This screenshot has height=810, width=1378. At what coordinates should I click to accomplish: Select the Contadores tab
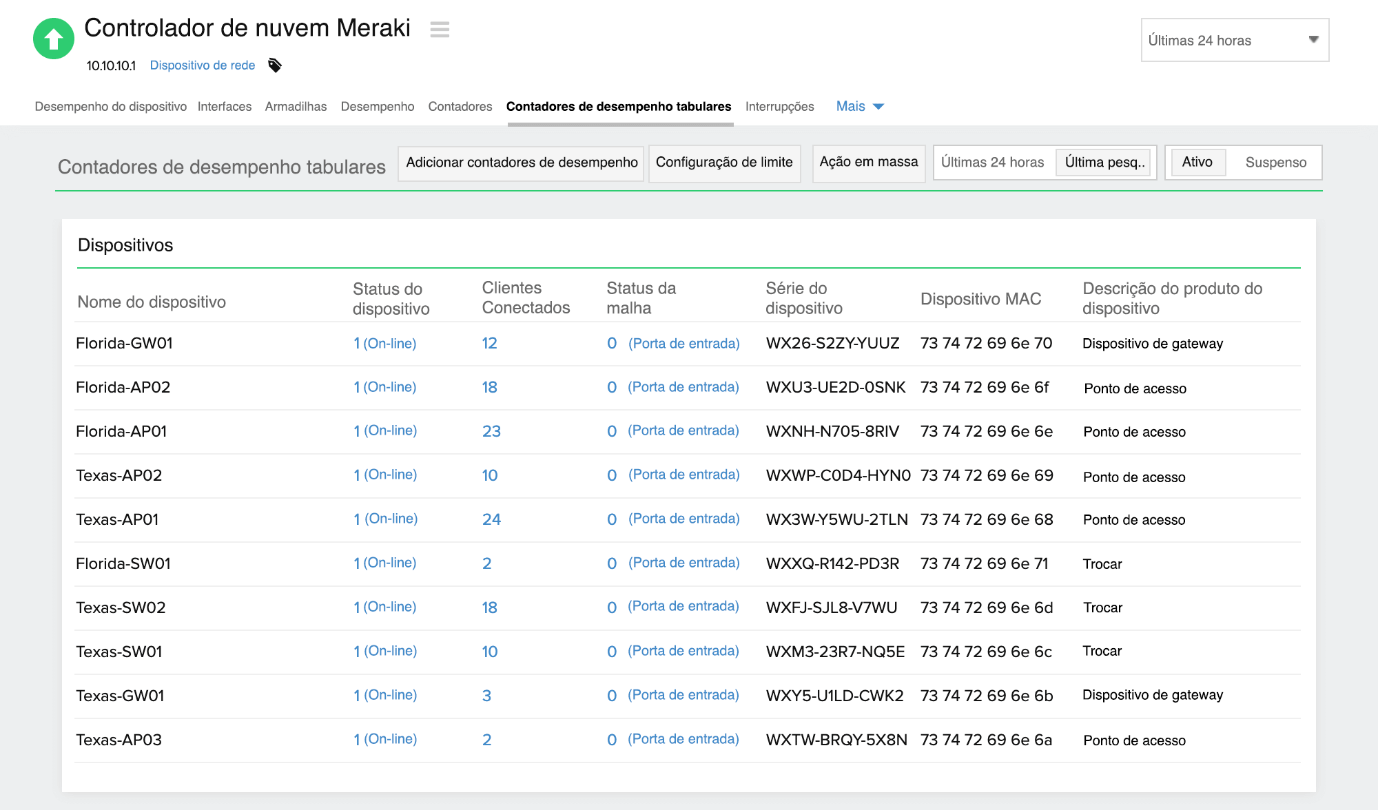click(x=460, y=106)
